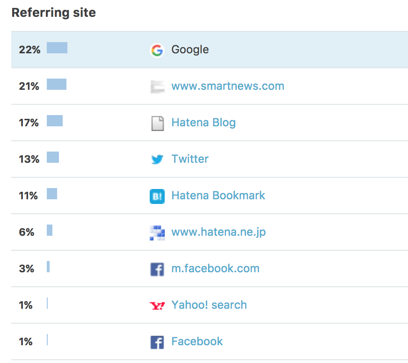Open the Hatena Bookmark link
Image resolution: width=408 pixels, height=363 pixels.
point(218,196)
